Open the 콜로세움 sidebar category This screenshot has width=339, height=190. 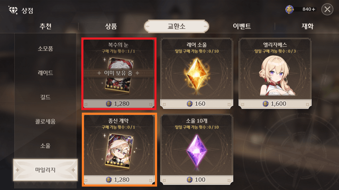(x=45, y=122)
